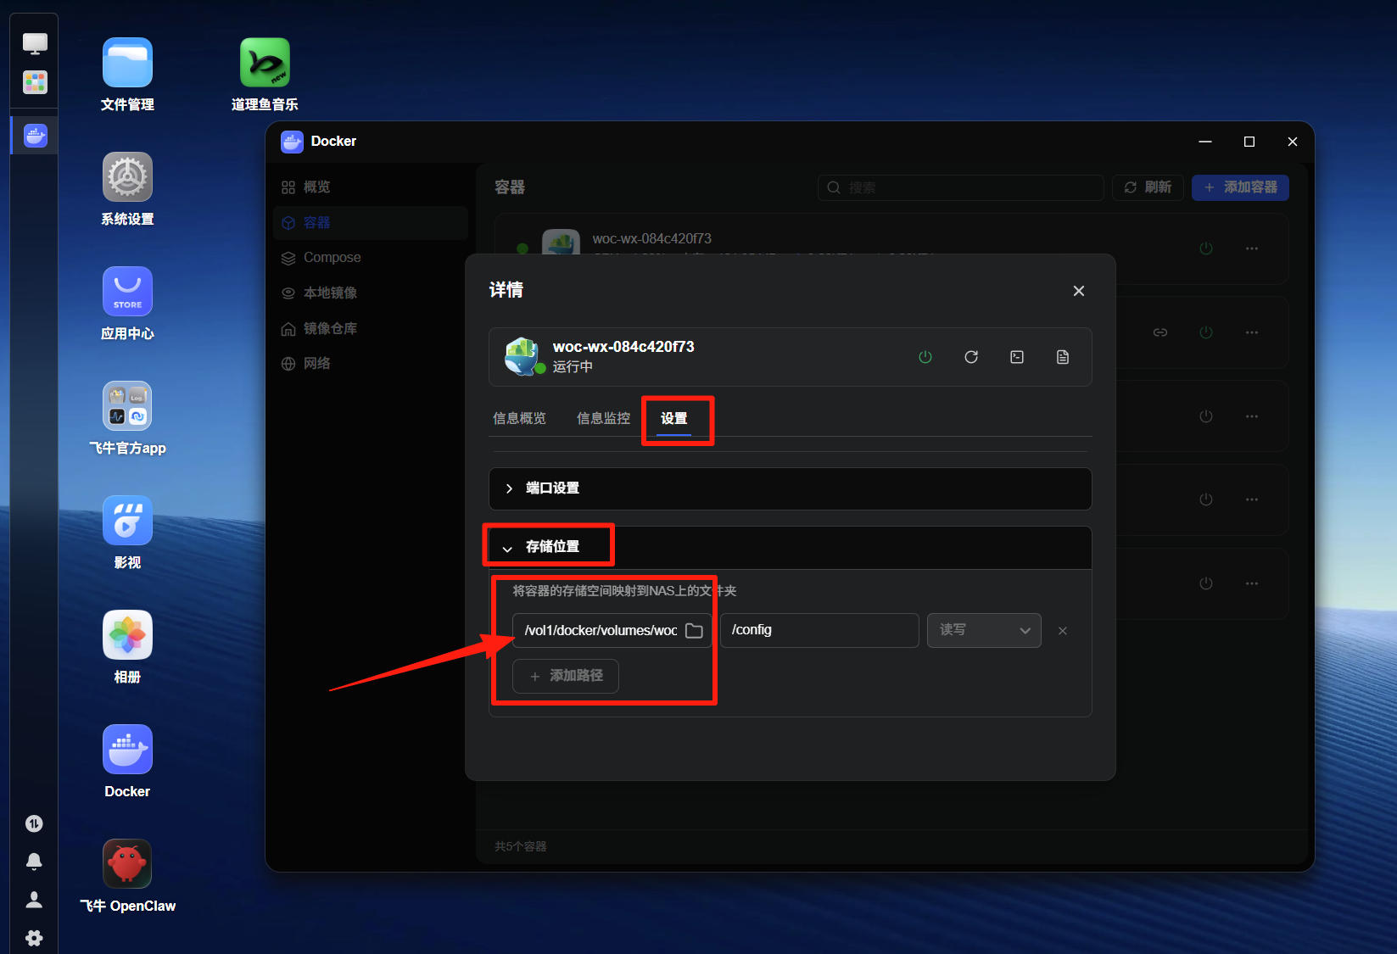Open the 读写 permission dropdown
1397x954 pixels.
984,631
